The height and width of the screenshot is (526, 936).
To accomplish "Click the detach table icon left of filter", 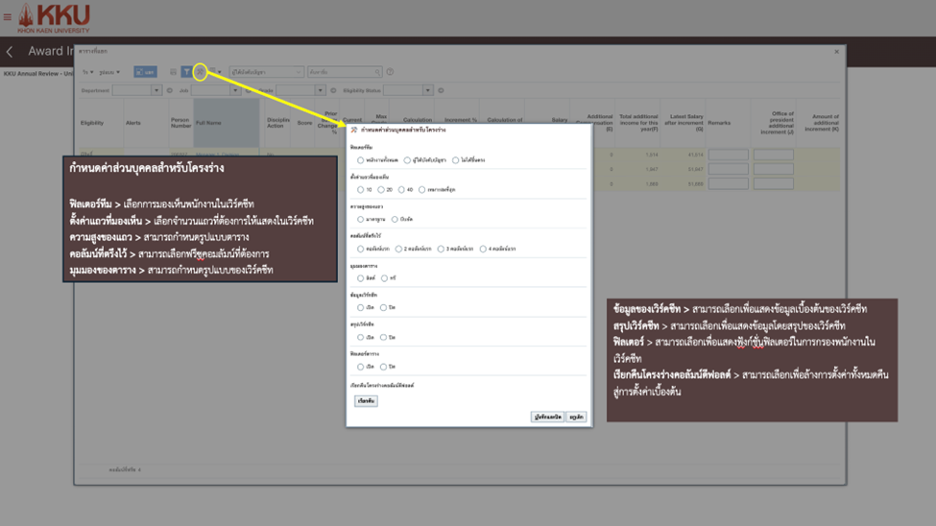I will (173, 72).
